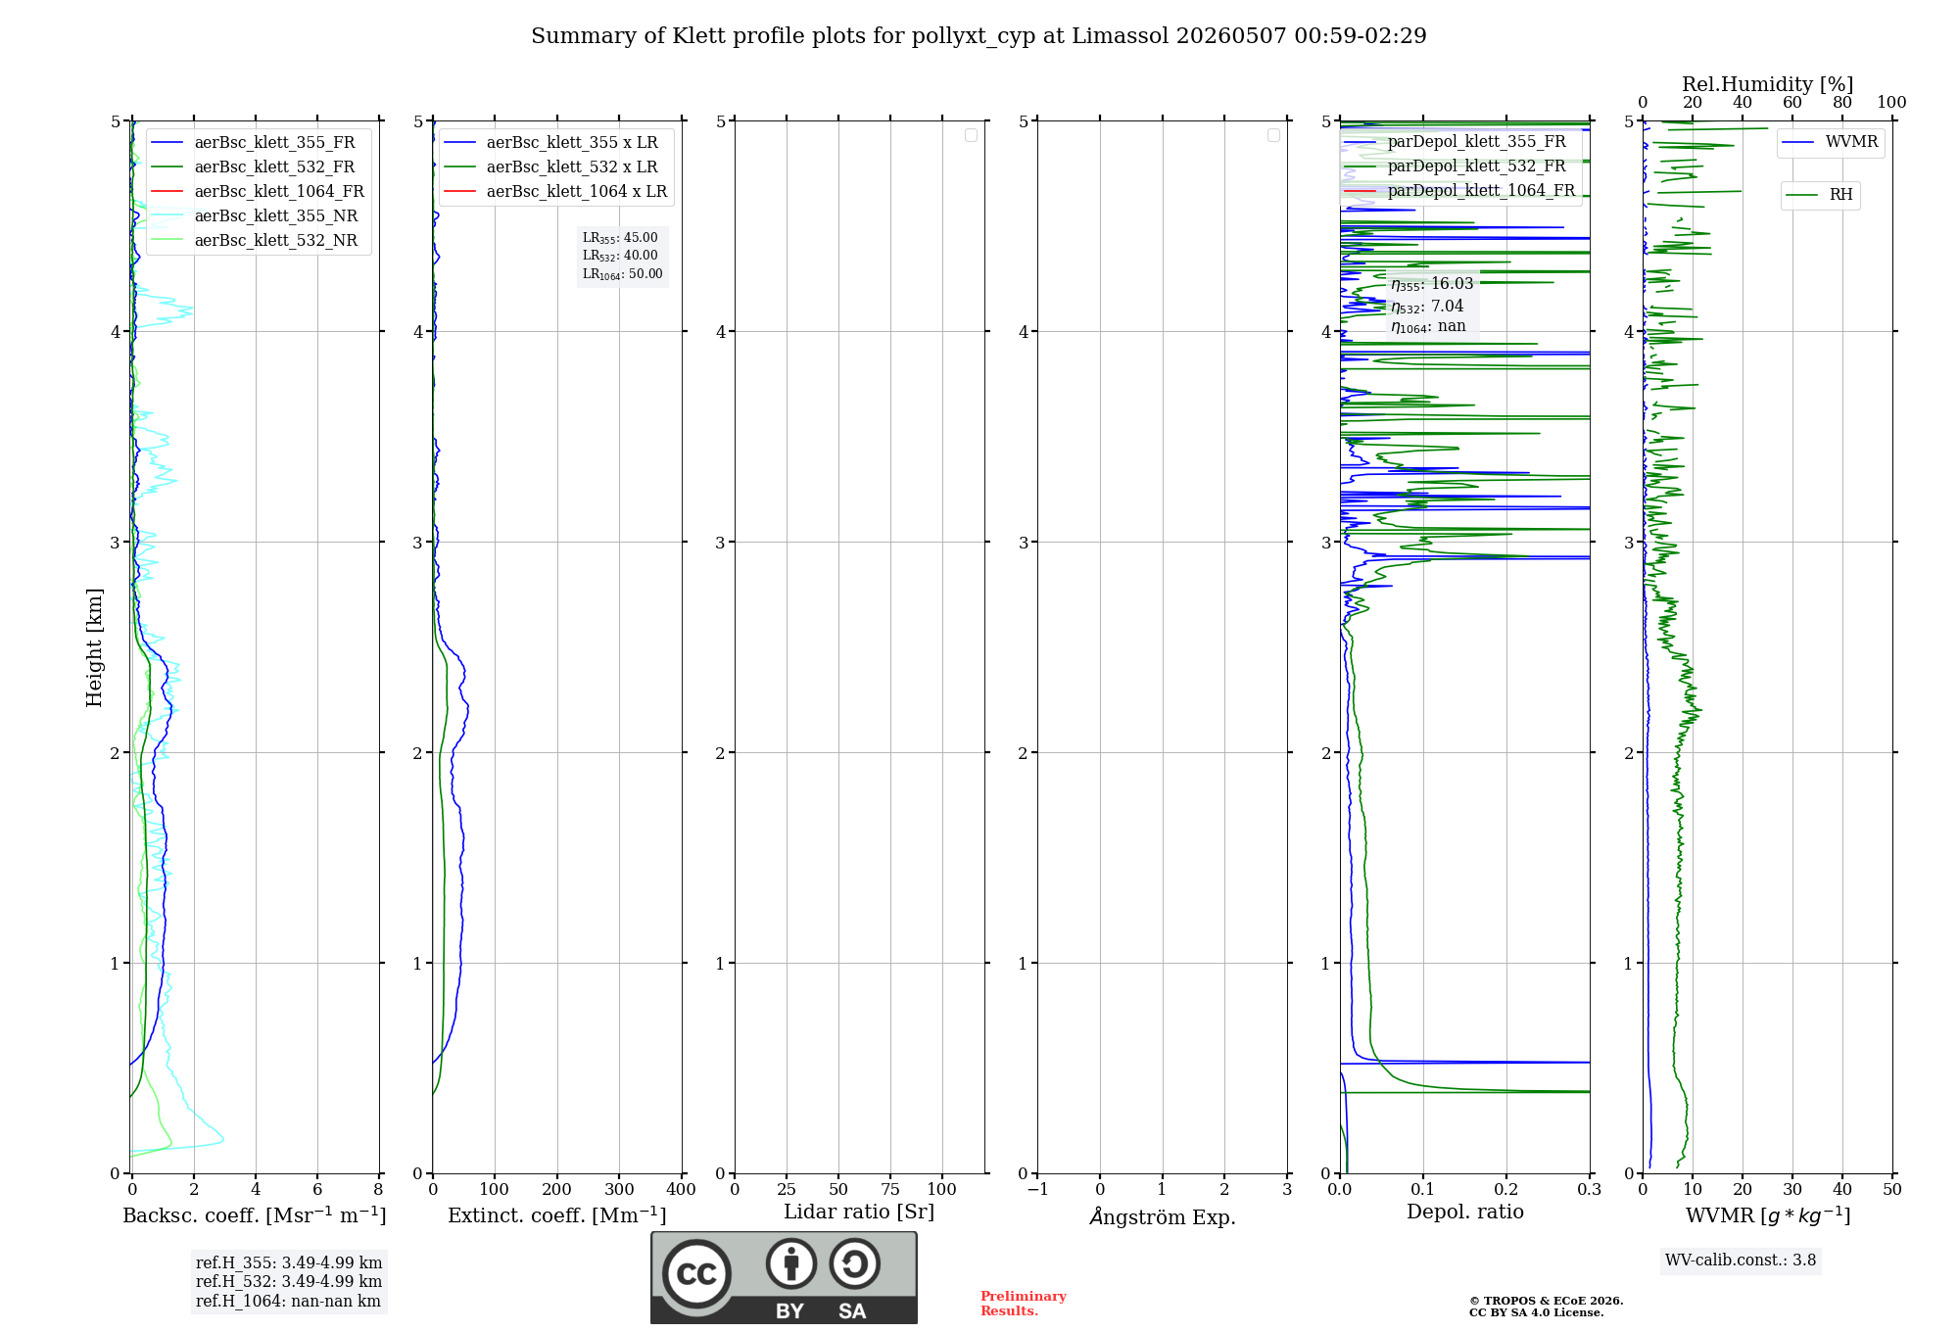Click the 'ref.H_1064: nan-nan km' text
Viewport: 1959px width, 1332px height.
pos(288,1302)
